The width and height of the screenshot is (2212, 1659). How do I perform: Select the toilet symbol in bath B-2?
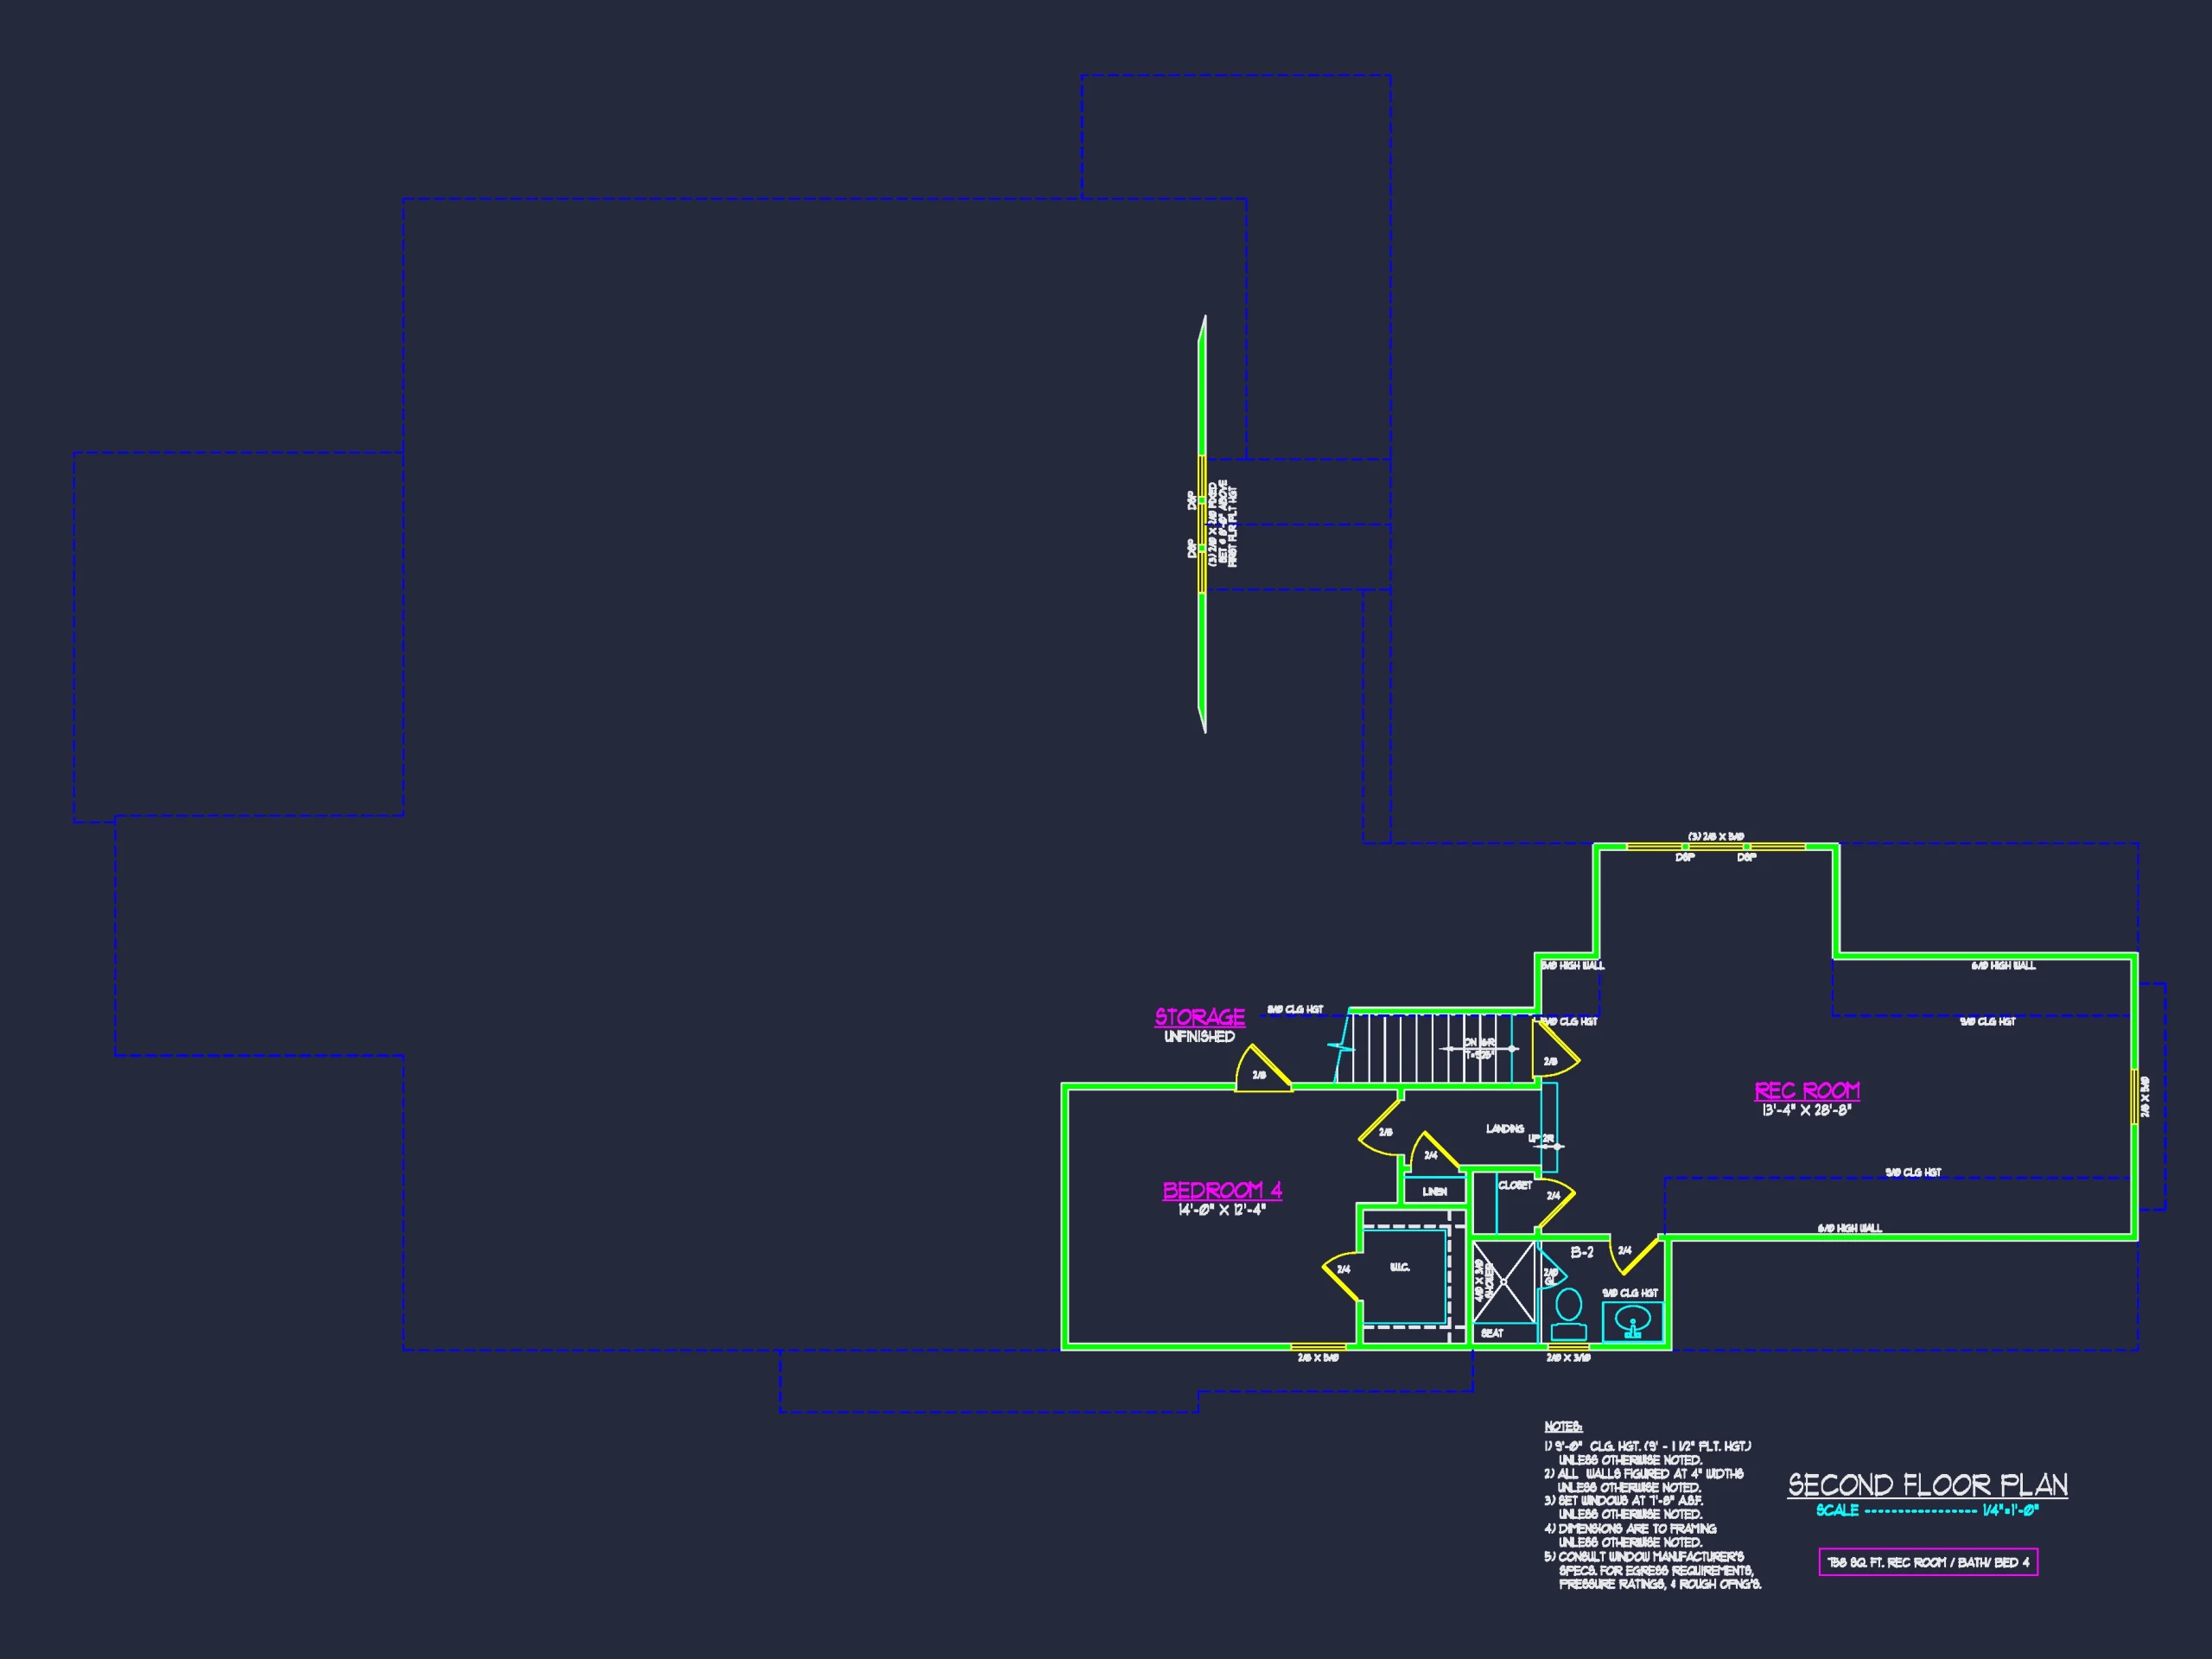coord(1569,1314)
